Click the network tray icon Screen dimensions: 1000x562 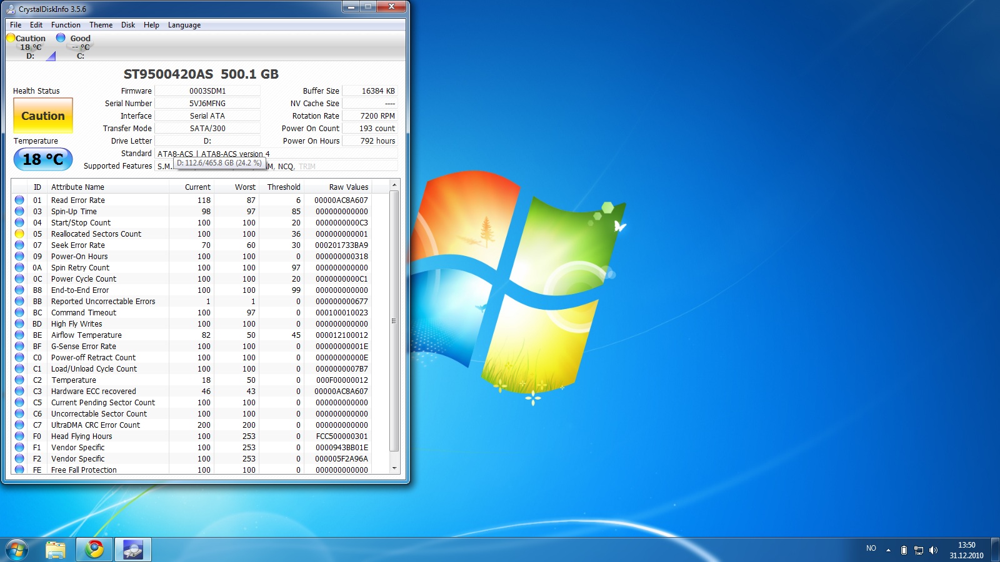(919, 550)
